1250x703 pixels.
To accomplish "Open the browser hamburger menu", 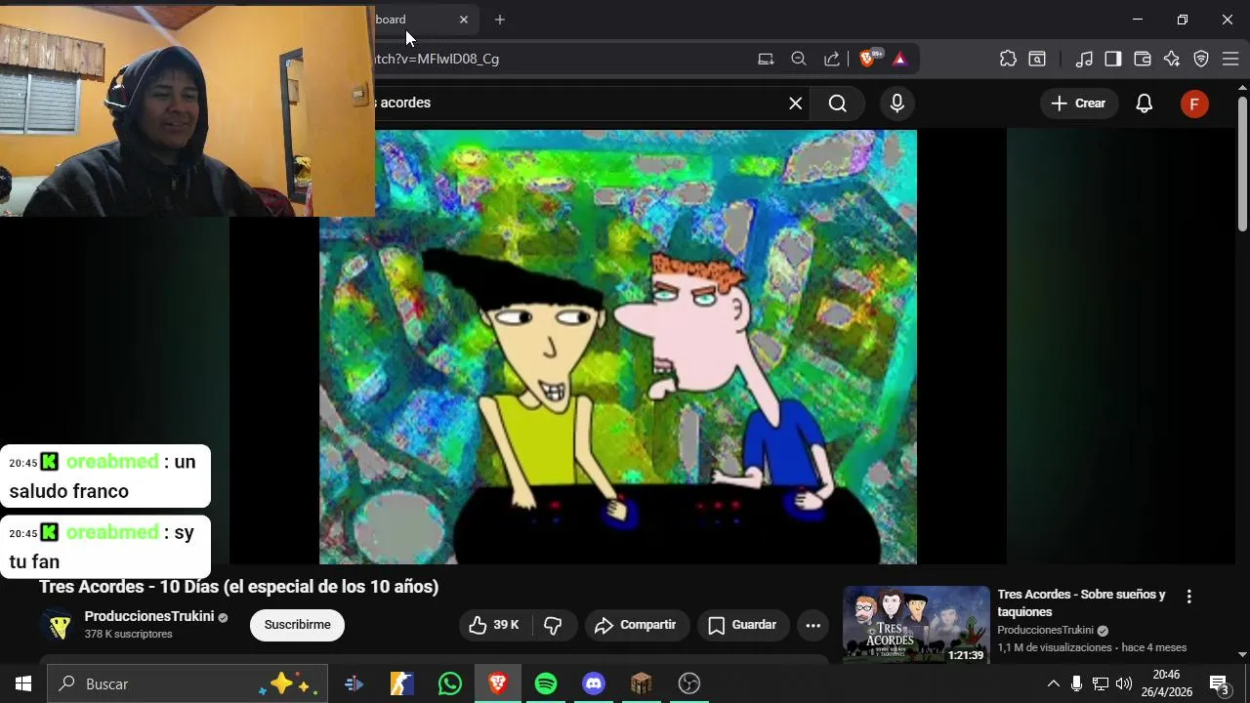I will pyautogui.click(x=1230, y=59).
